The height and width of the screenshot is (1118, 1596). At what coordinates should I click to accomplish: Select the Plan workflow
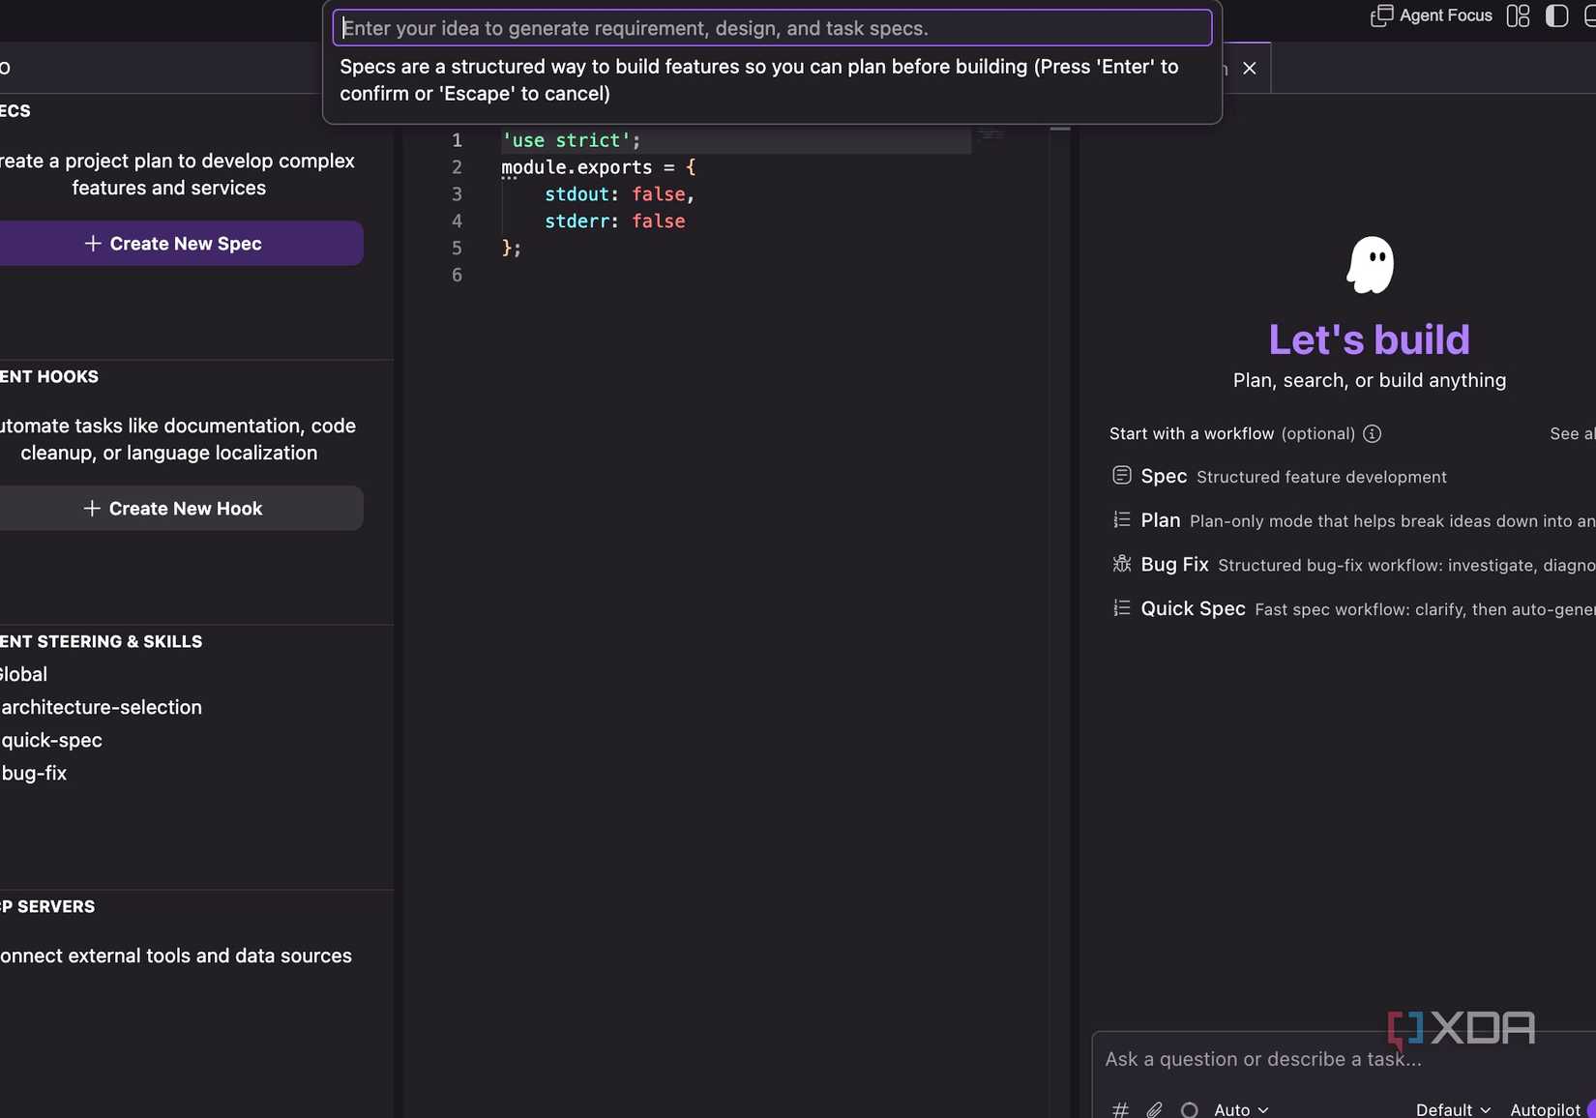(1352, 520)
